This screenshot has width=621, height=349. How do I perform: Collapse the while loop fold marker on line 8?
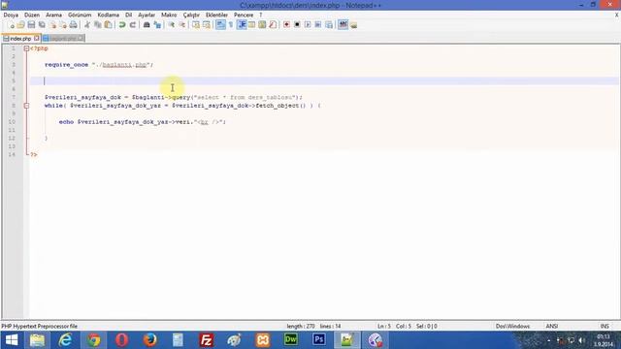click(x=26, y=106)
